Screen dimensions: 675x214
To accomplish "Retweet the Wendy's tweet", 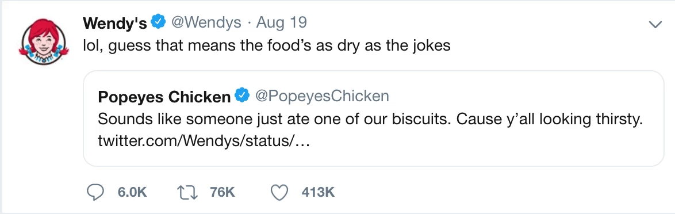I will [x=187, y=193].
